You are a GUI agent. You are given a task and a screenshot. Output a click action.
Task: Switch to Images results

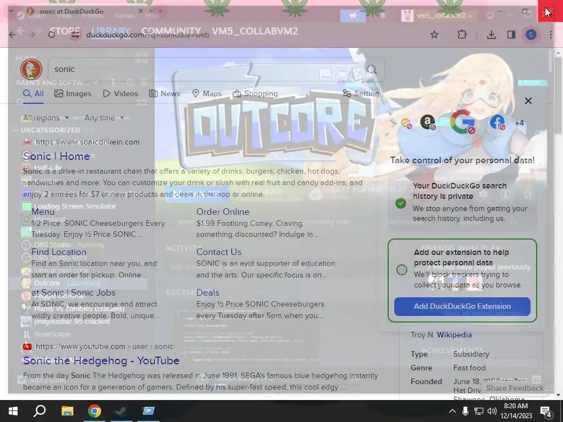(x=73, y=93)
